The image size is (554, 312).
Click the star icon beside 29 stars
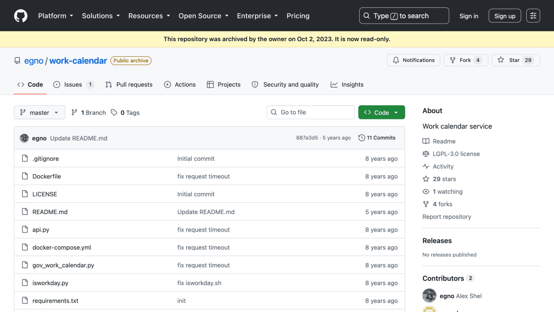(426, 179)
